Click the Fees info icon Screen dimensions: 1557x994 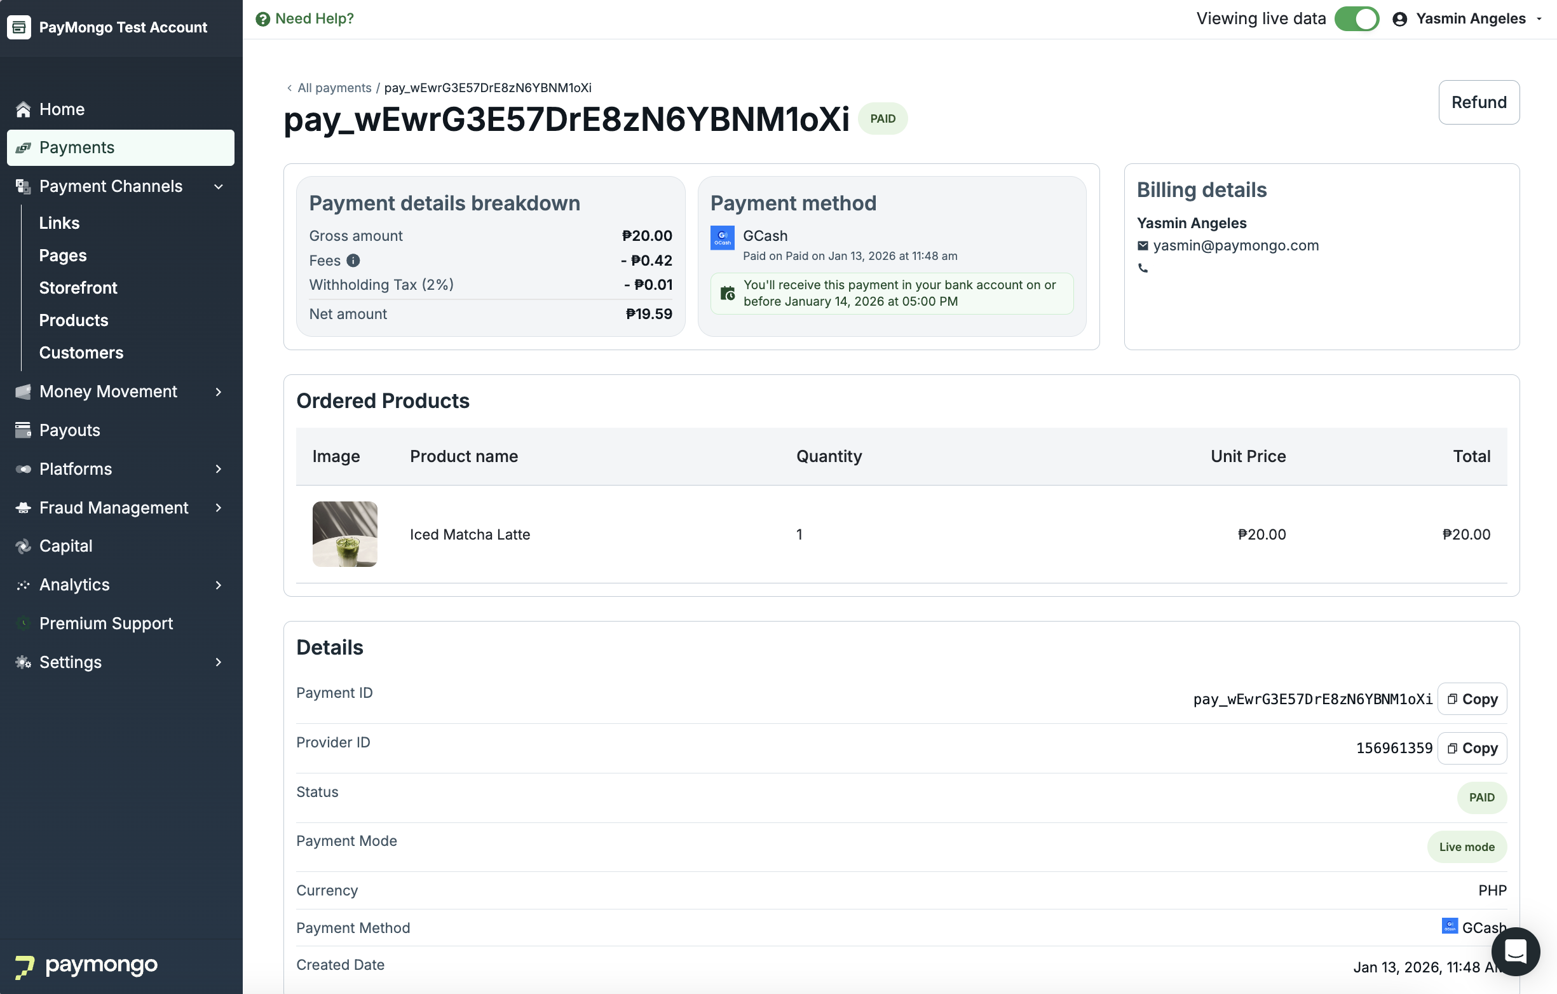coord(353,260)
